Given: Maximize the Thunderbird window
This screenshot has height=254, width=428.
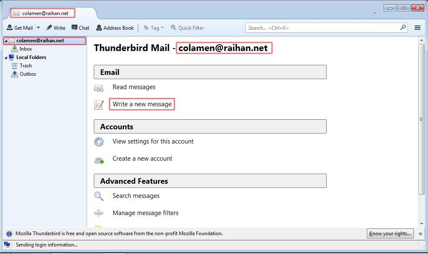Looking at the screenshot, I should (404, 8).
